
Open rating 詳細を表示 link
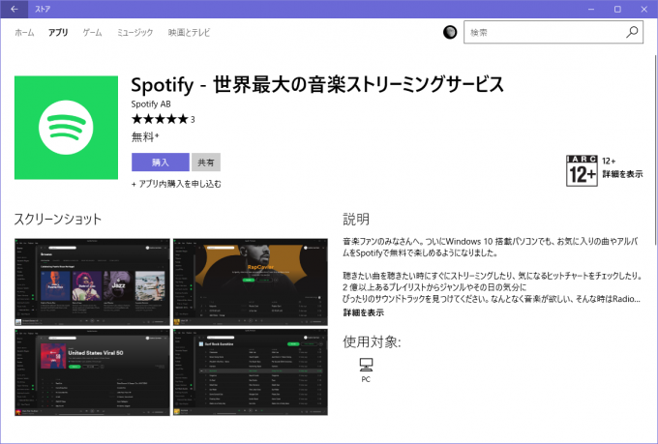click(x=622, y=174)
